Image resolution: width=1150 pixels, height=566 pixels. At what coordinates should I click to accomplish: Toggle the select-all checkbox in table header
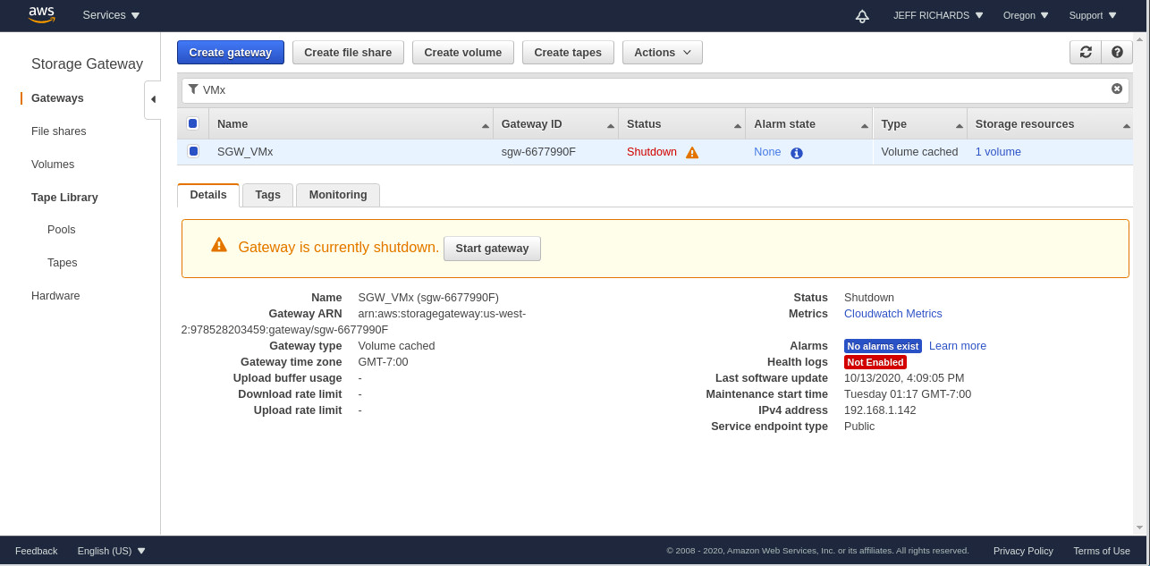pos(193,123)
